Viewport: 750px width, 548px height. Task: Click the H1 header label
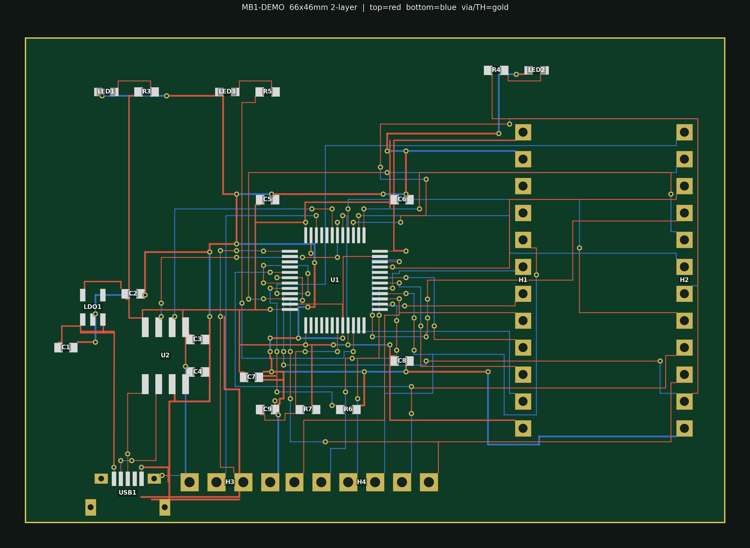(x=523, y=280)
